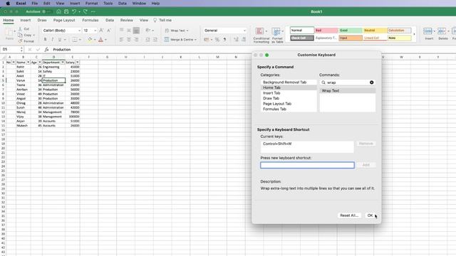
Task: Open the Window menu in menu bar
Action: 139,4
